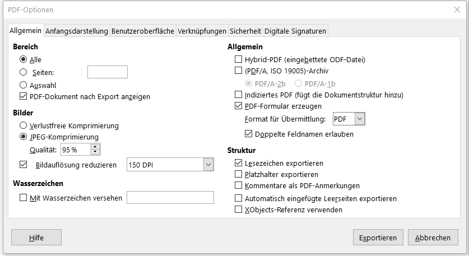Cancel with the Abbrechen button
This screenshot has width=469, height=256.
433,238
